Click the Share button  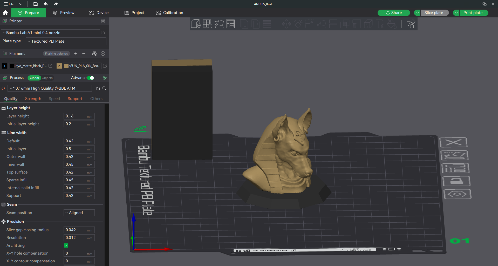(x=394, y=13)
